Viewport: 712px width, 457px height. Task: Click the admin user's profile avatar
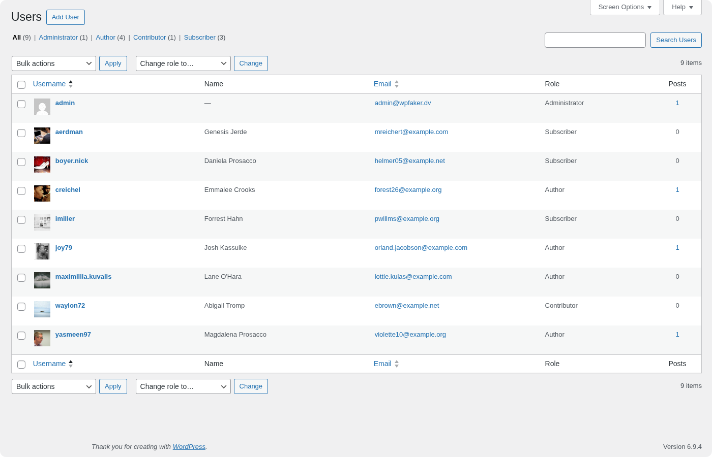42,107
